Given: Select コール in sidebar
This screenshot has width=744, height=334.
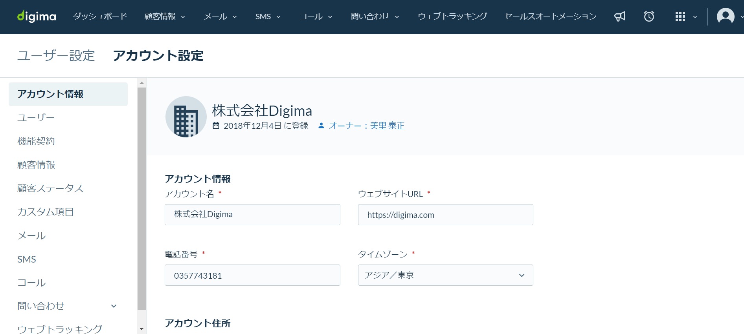Looking at the screenshot, I should pyautogui.click(x=31, y=283).
